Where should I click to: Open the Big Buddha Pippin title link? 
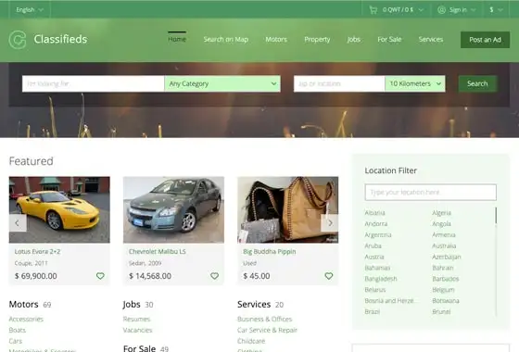[270, 251]
